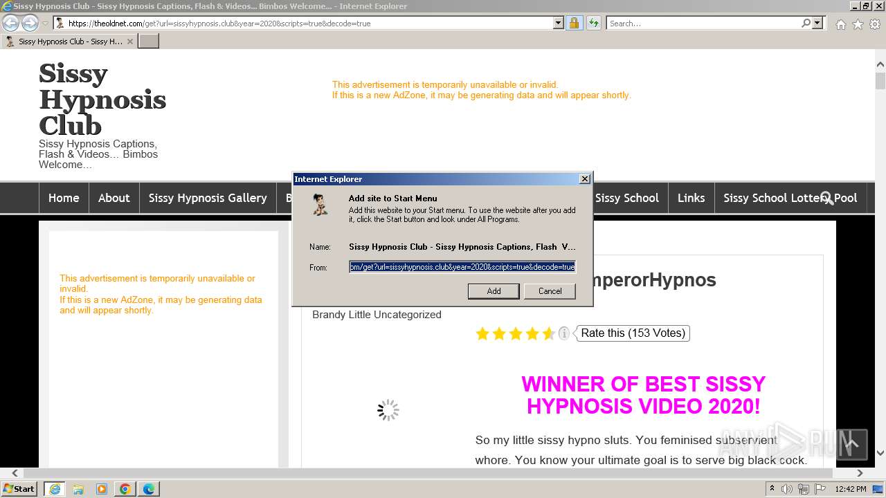The width and height of the screenshot is (886, 498).
Task: Rate with the fifth star
Action: pyautogui.click(x=549, y=334)
